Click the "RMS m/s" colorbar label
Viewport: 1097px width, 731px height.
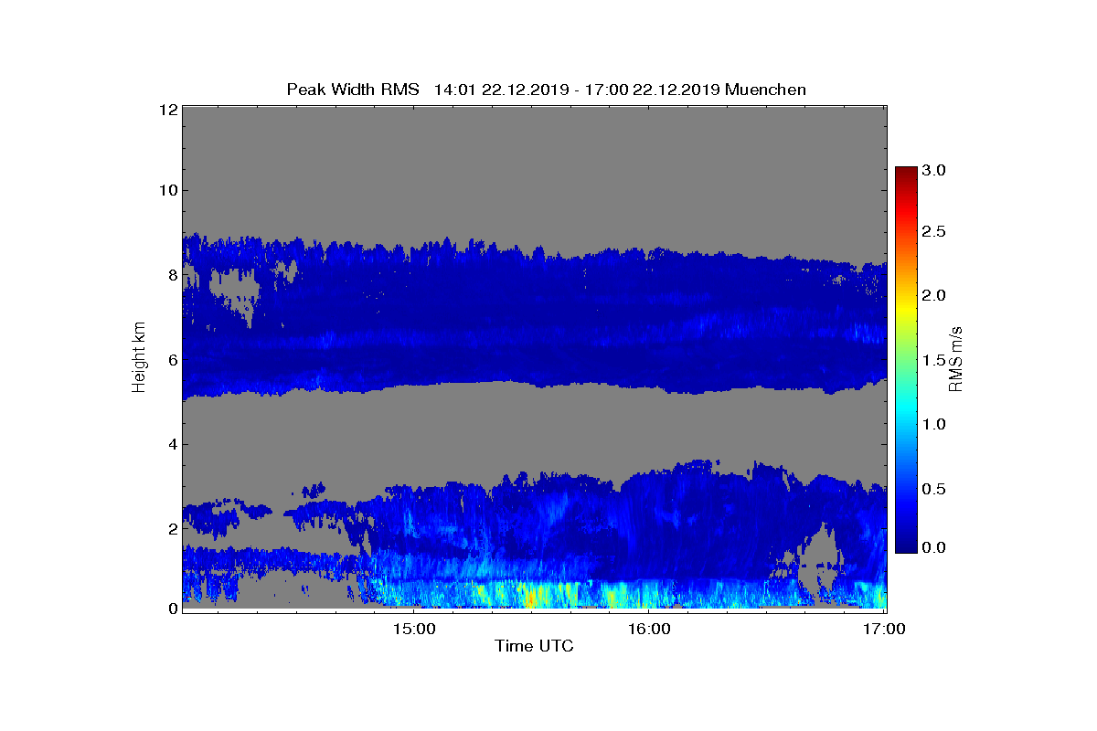955,358
